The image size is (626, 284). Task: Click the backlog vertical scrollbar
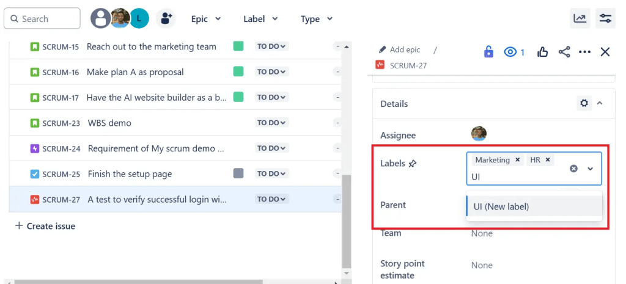pos(346,221)
